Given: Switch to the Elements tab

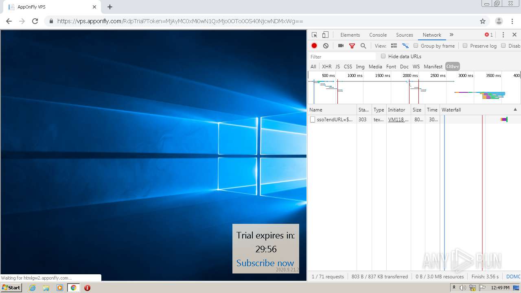Looking at the screenshot, I should pyautogui.click(x=350, y=35).
